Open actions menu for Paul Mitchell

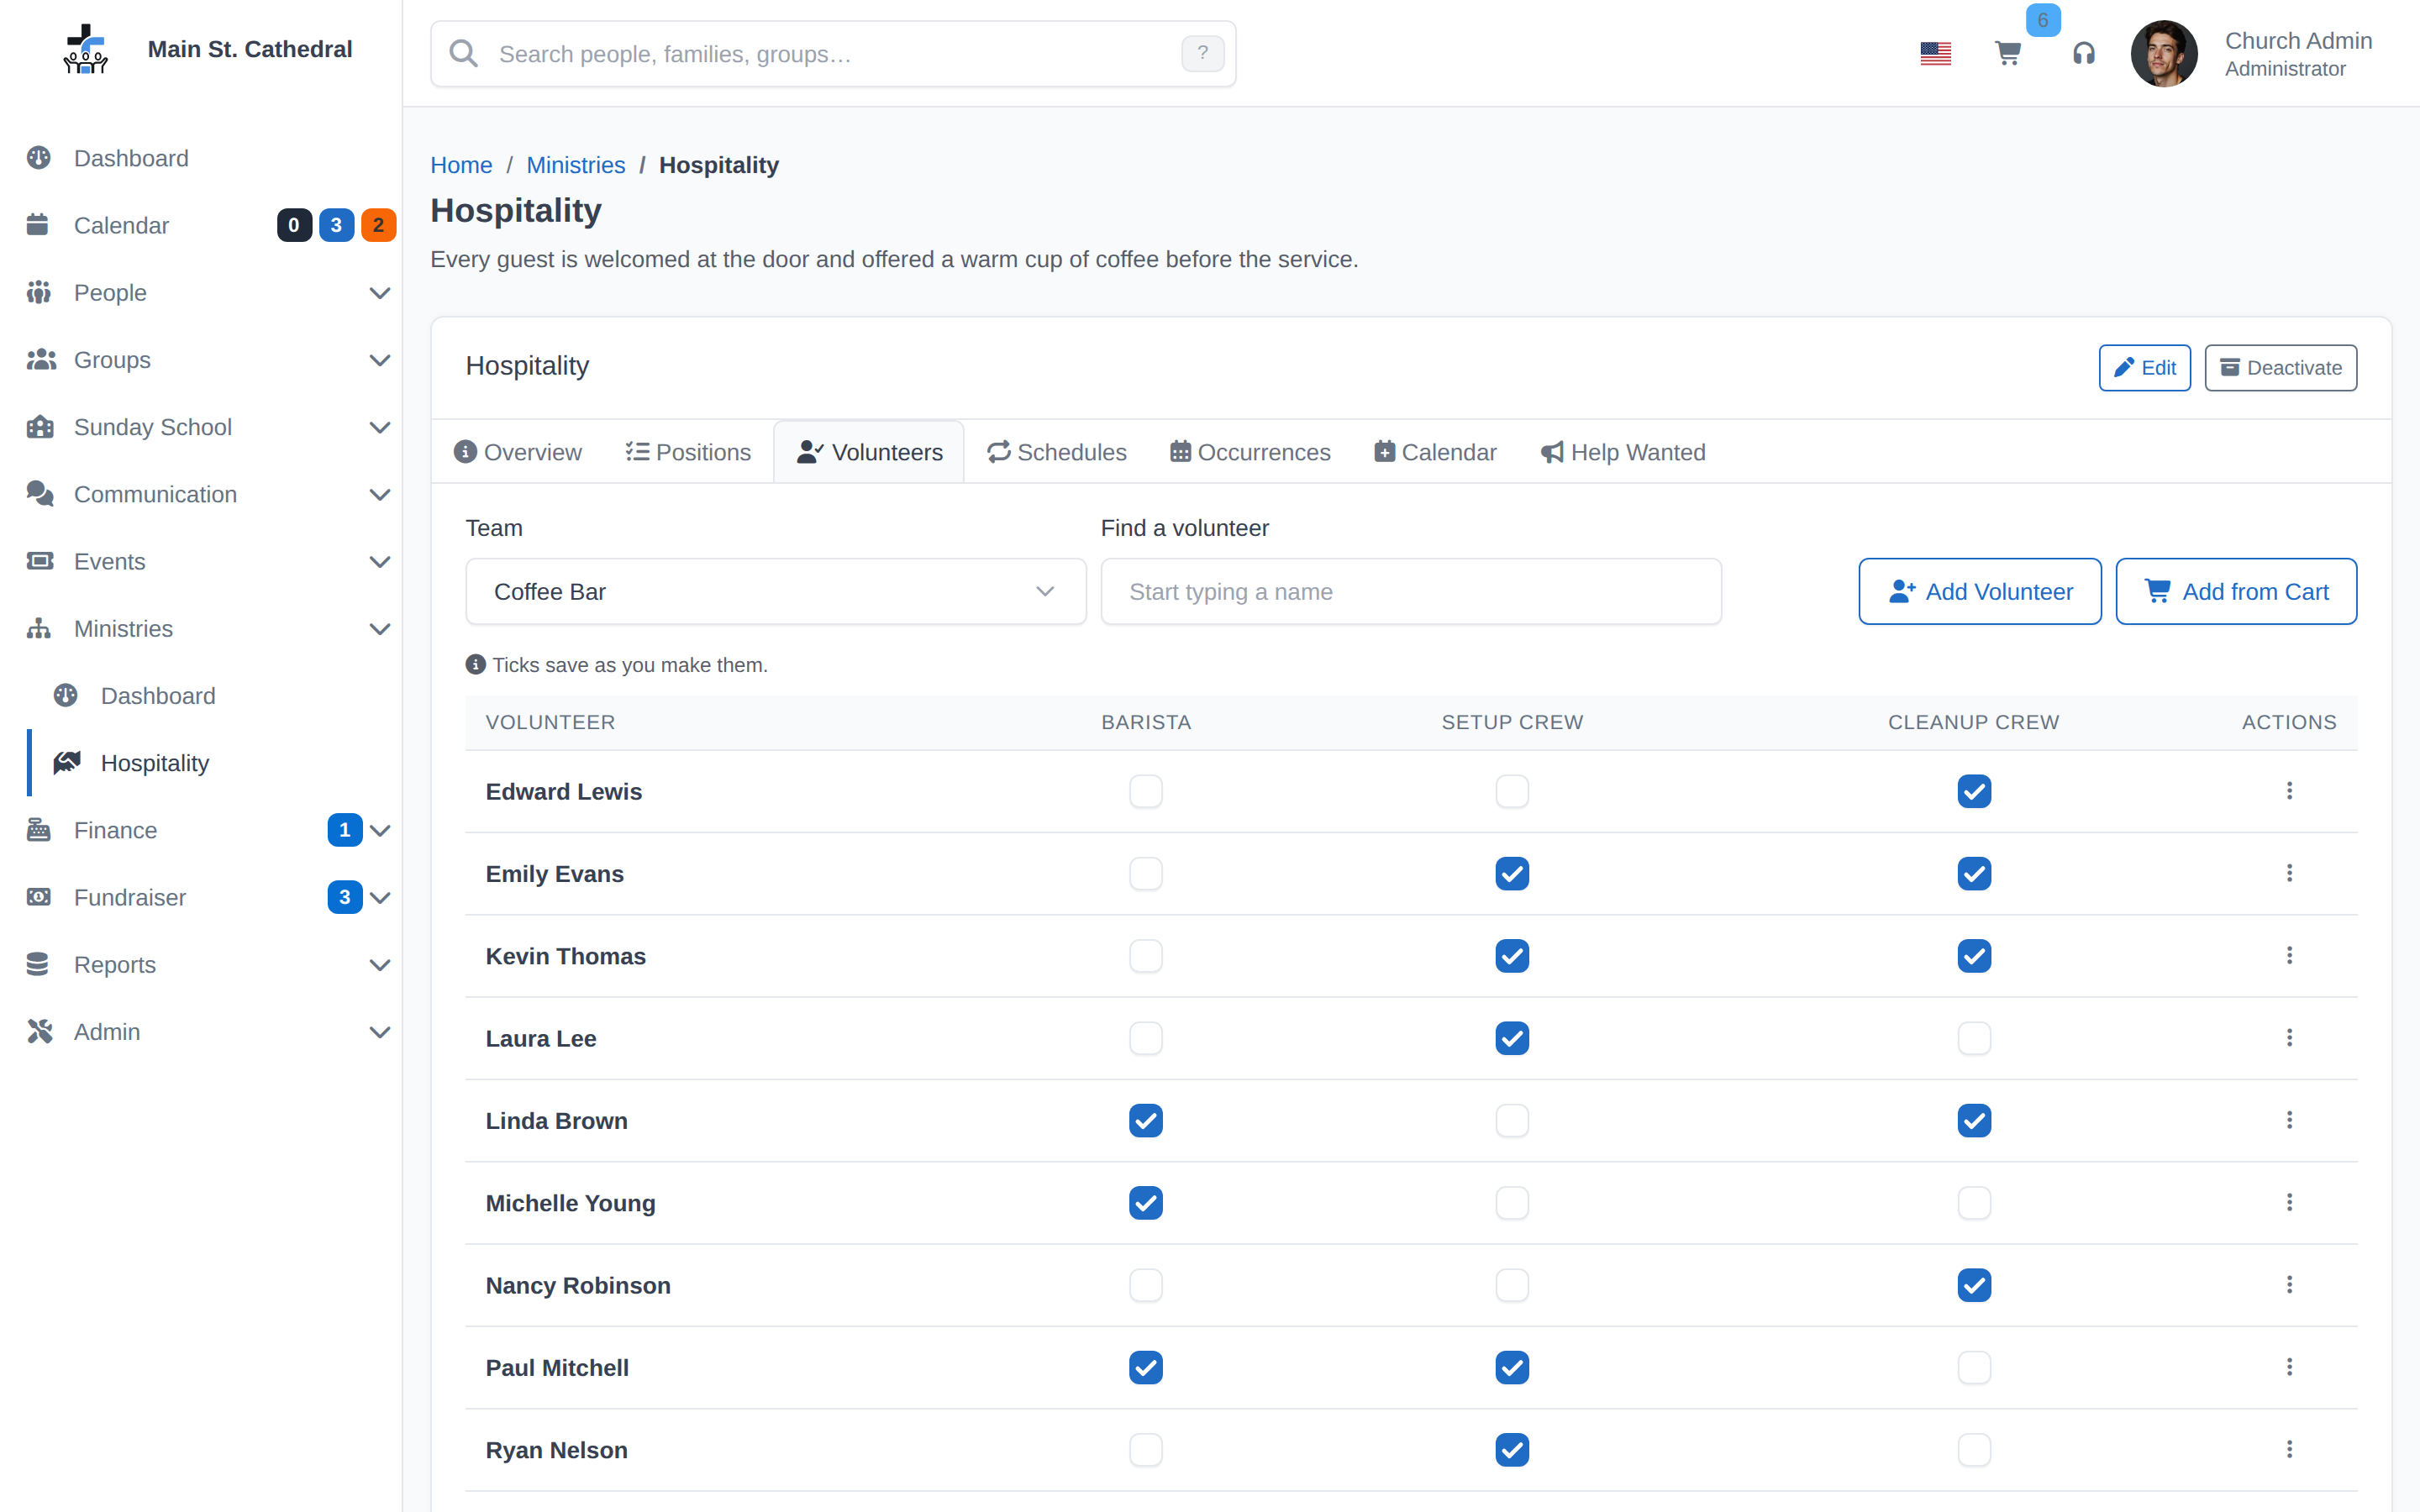pyautogui.click(x=2289, y=1367)
